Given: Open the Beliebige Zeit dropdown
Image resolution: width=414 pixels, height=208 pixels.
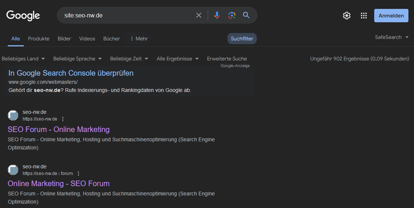Looking at the screenshot, I should [x=129, y=59].
